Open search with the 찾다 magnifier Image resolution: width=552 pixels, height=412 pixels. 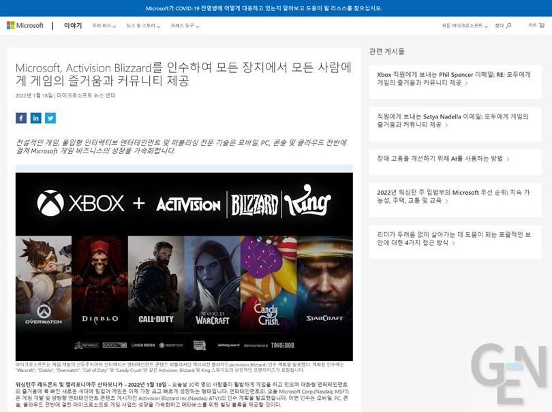pos(503,26)
